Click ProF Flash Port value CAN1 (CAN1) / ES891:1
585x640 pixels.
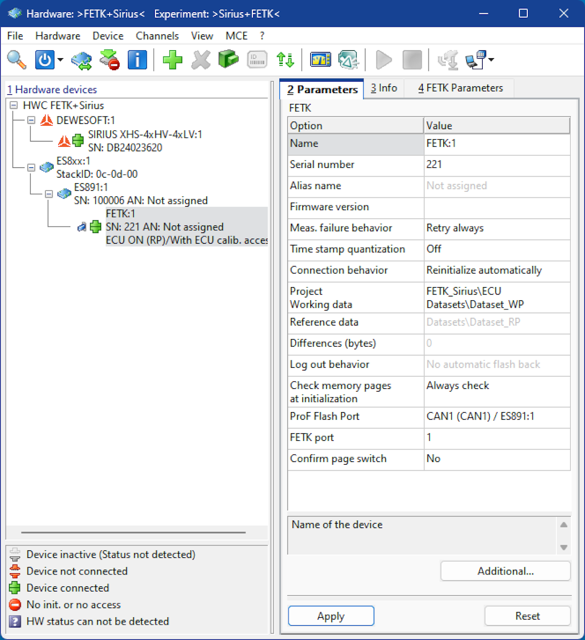497,417
